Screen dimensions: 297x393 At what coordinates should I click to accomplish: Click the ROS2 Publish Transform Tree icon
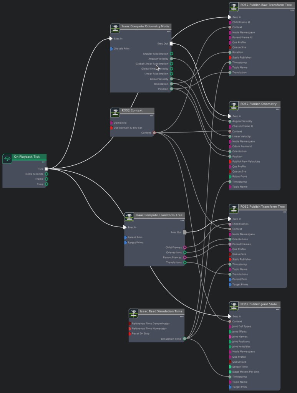234,209
